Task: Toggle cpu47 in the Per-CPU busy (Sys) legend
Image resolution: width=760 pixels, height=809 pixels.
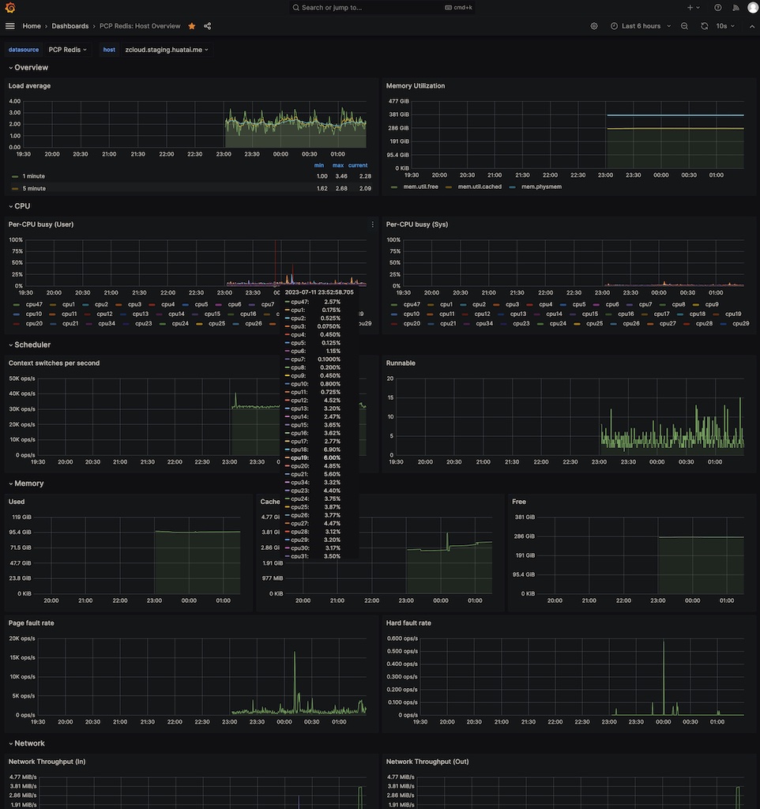Action: click(x=412, y=304)
